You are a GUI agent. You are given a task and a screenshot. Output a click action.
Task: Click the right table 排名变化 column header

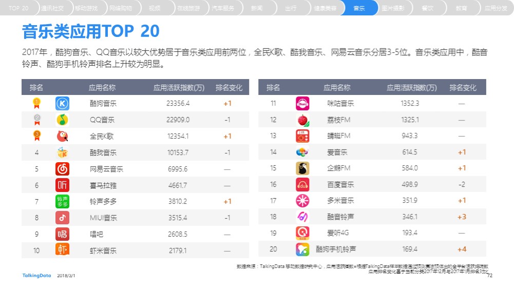(463, 88)
